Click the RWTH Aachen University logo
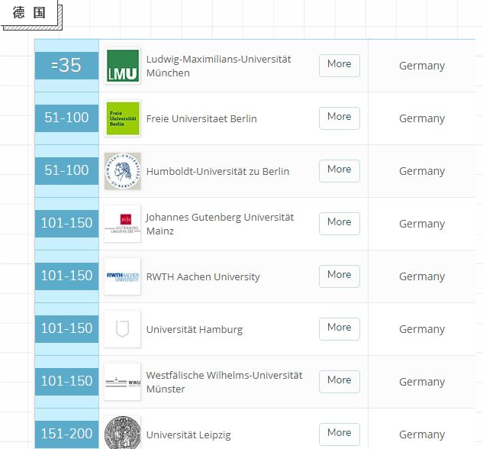The image size is (483, 449). pyautogui.click(x=123, y=276)
